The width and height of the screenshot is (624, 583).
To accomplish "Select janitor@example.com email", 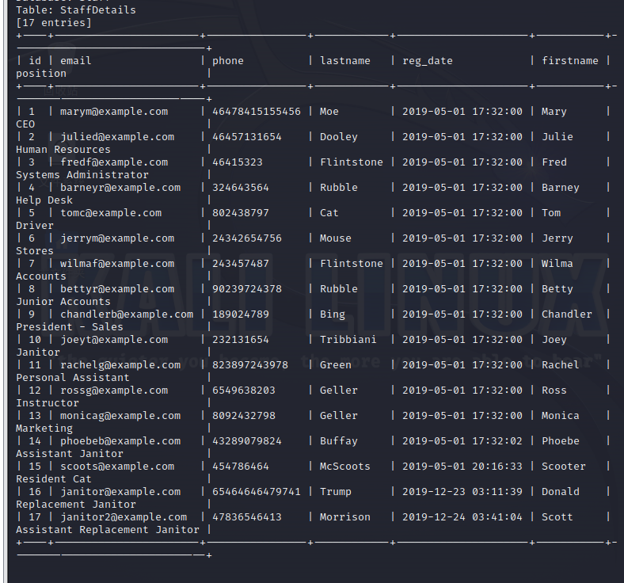I will tap(120, 492).
